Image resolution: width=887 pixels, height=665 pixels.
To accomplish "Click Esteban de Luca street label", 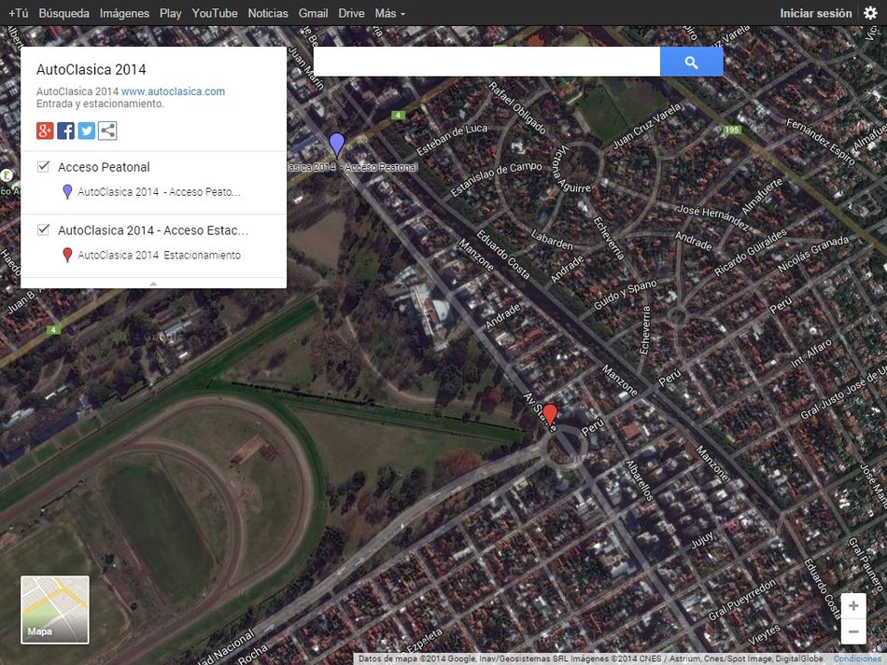I will (452, 140).
